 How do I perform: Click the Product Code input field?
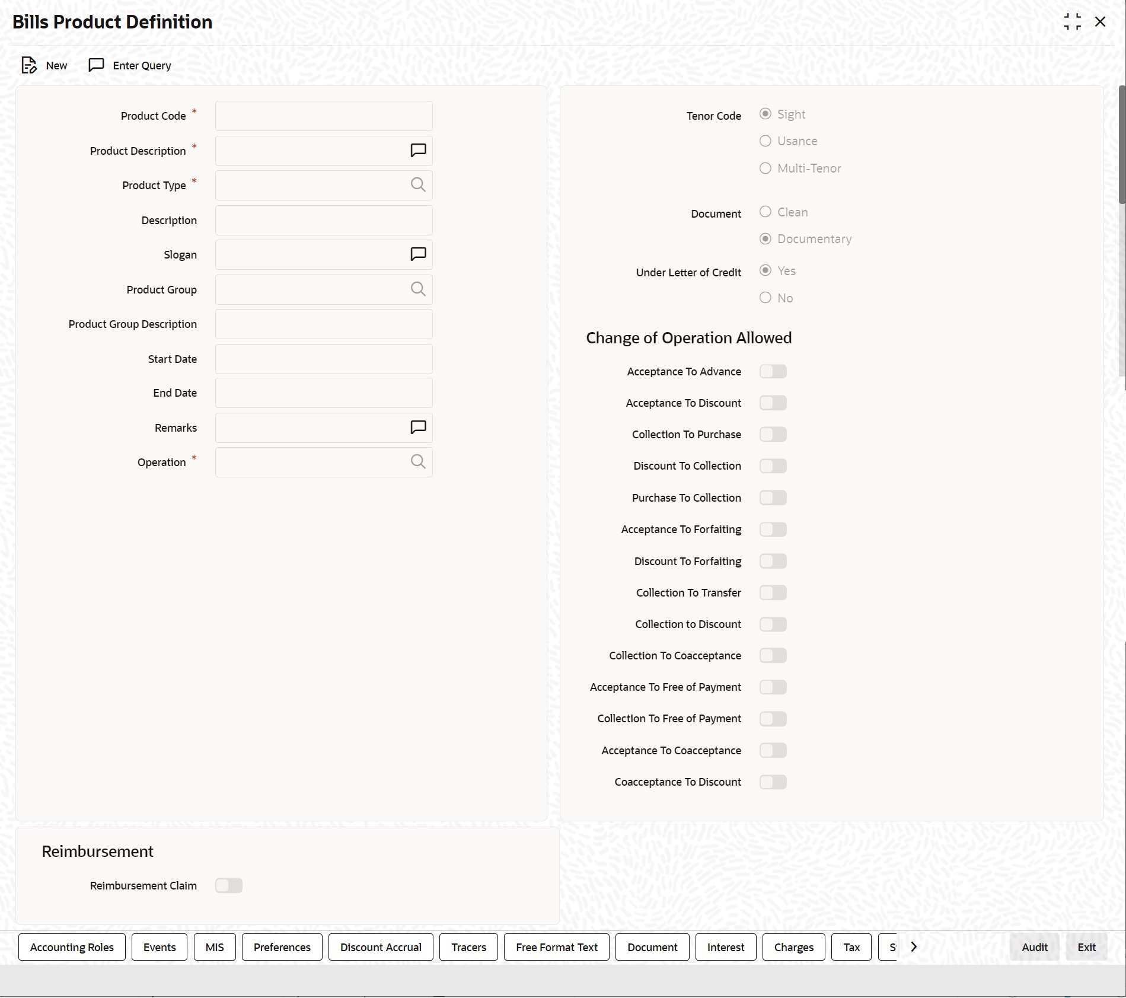pyautogui.click(x=324, y=116)
